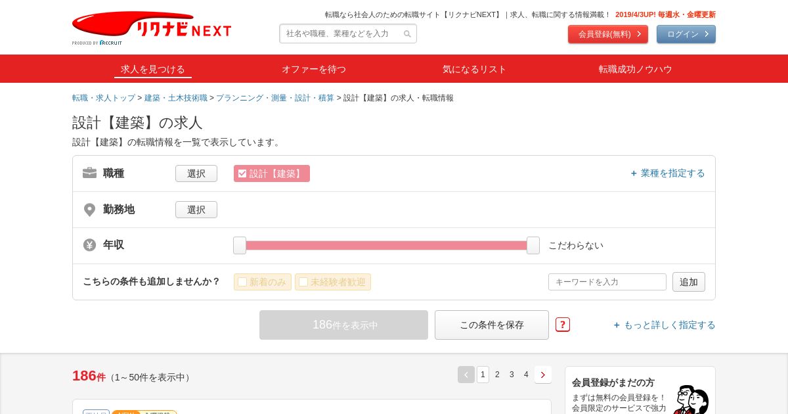
Task: Go to next results page arrow
Action: click(x=542, y=375)
